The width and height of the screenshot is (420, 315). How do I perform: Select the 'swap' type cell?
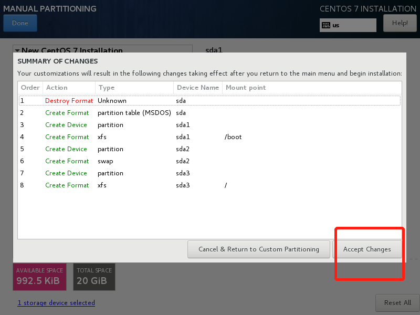[x=106, y=161]
